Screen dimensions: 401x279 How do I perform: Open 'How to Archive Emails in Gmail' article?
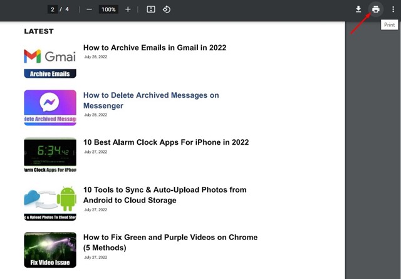(154, 48)
